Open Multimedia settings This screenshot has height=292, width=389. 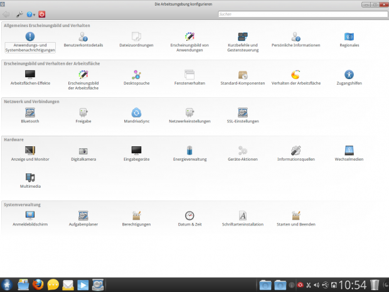click(30, 180)
